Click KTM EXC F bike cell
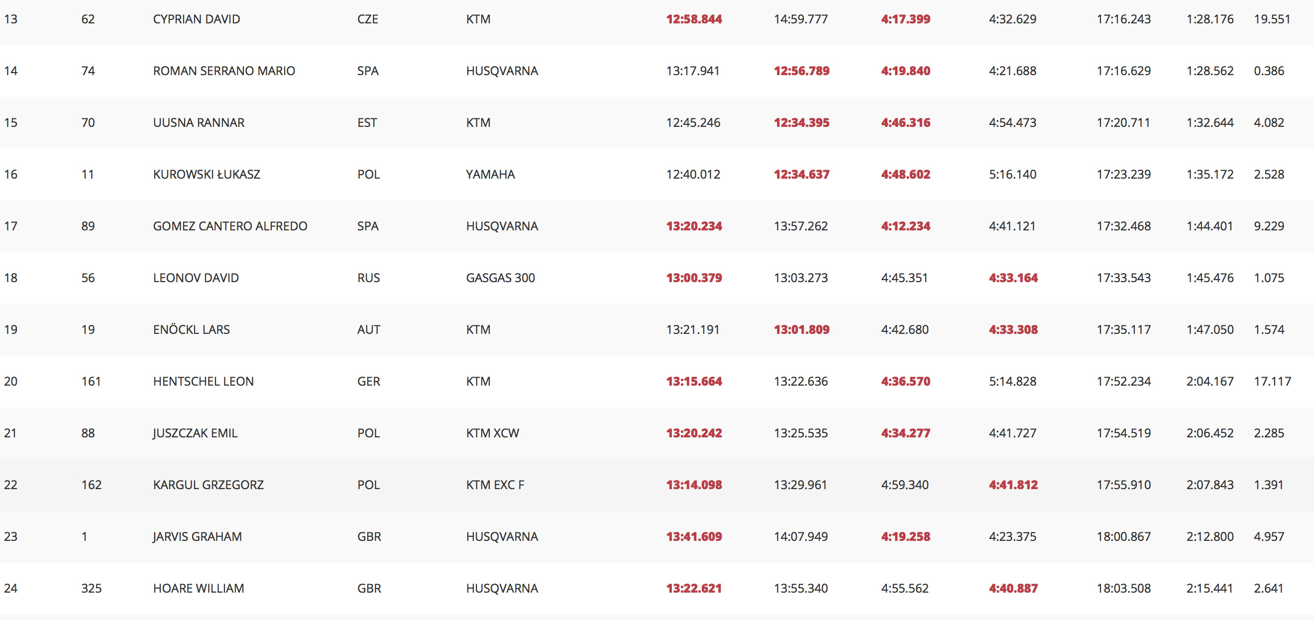The height and width of the screenshot is (620, 1314). coord(495,485)
